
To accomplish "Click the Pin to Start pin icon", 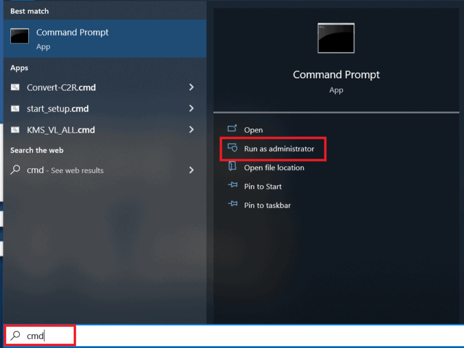I will tap(233, 185).
